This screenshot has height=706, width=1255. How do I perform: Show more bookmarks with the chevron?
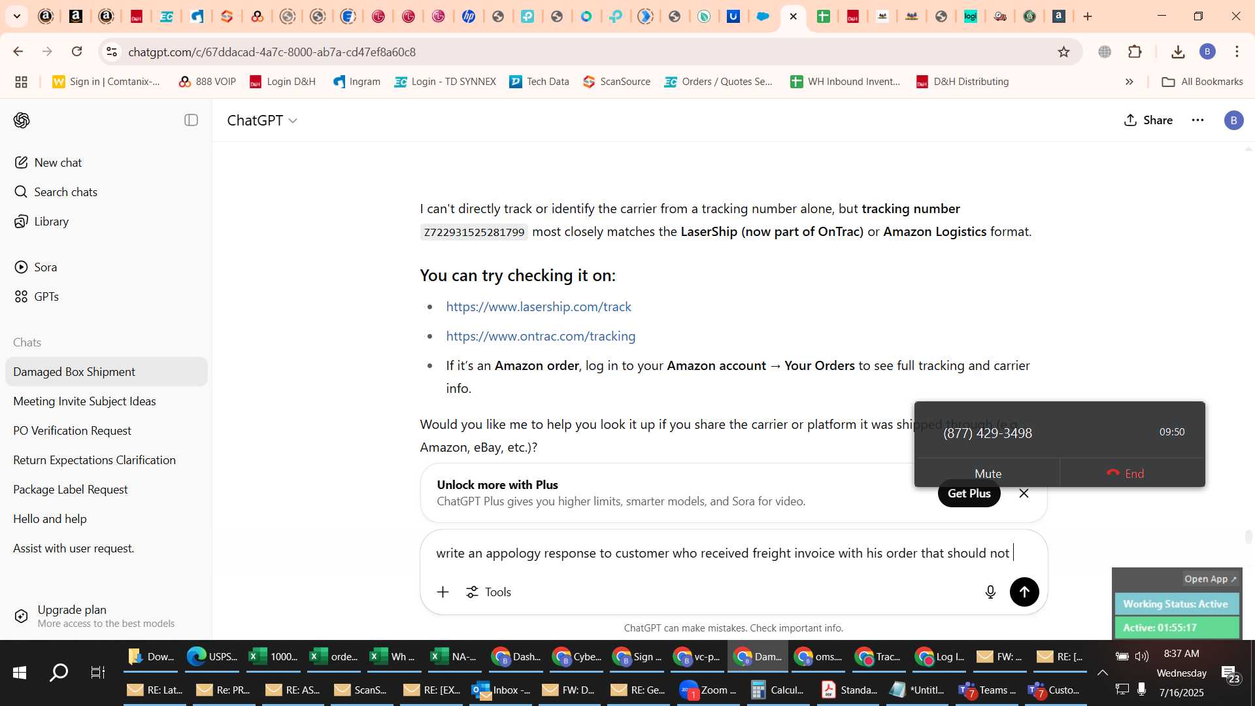tap(1129, 82)
